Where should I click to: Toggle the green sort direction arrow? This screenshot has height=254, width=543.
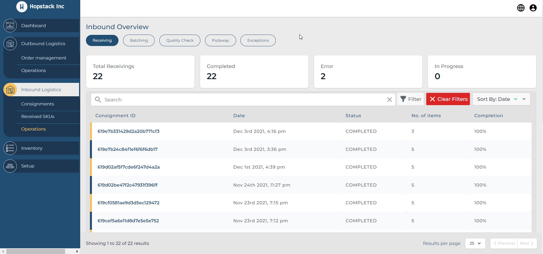pyautogui.click(x=516, y=99)
